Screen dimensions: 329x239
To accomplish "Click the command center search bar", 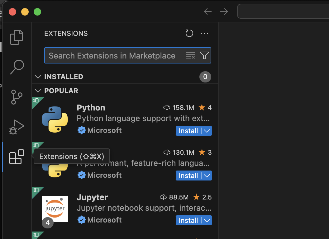I will point(283,11).
